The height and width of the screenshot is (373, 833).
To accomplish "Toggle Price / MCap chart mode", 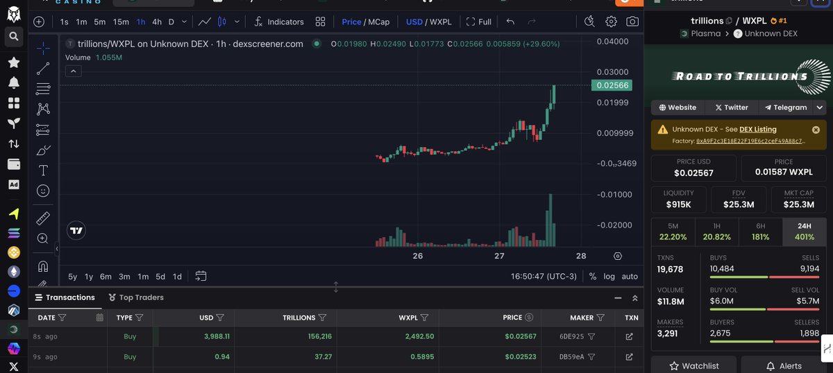I will coord(366,21).
